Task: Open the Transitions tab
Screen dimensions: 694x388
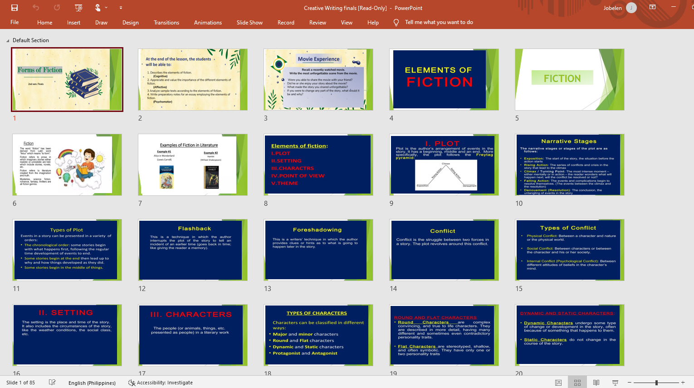Action: coord(166,23)
